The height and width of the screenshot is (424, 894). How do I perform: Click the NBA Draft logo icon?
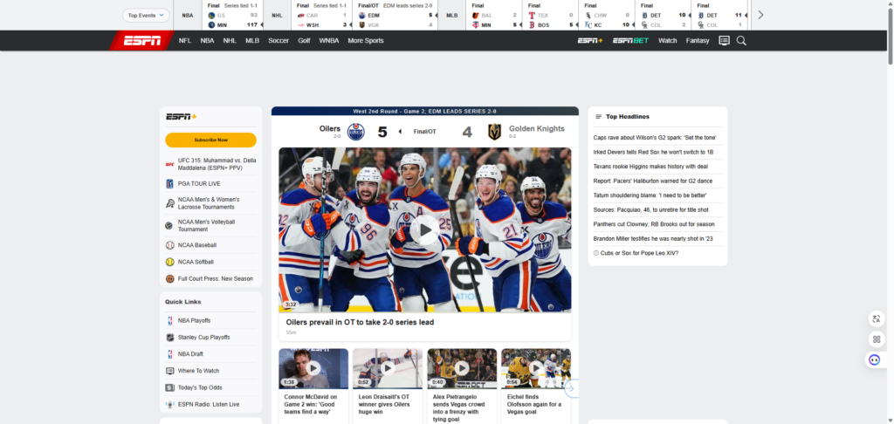[x=170, y=354]
